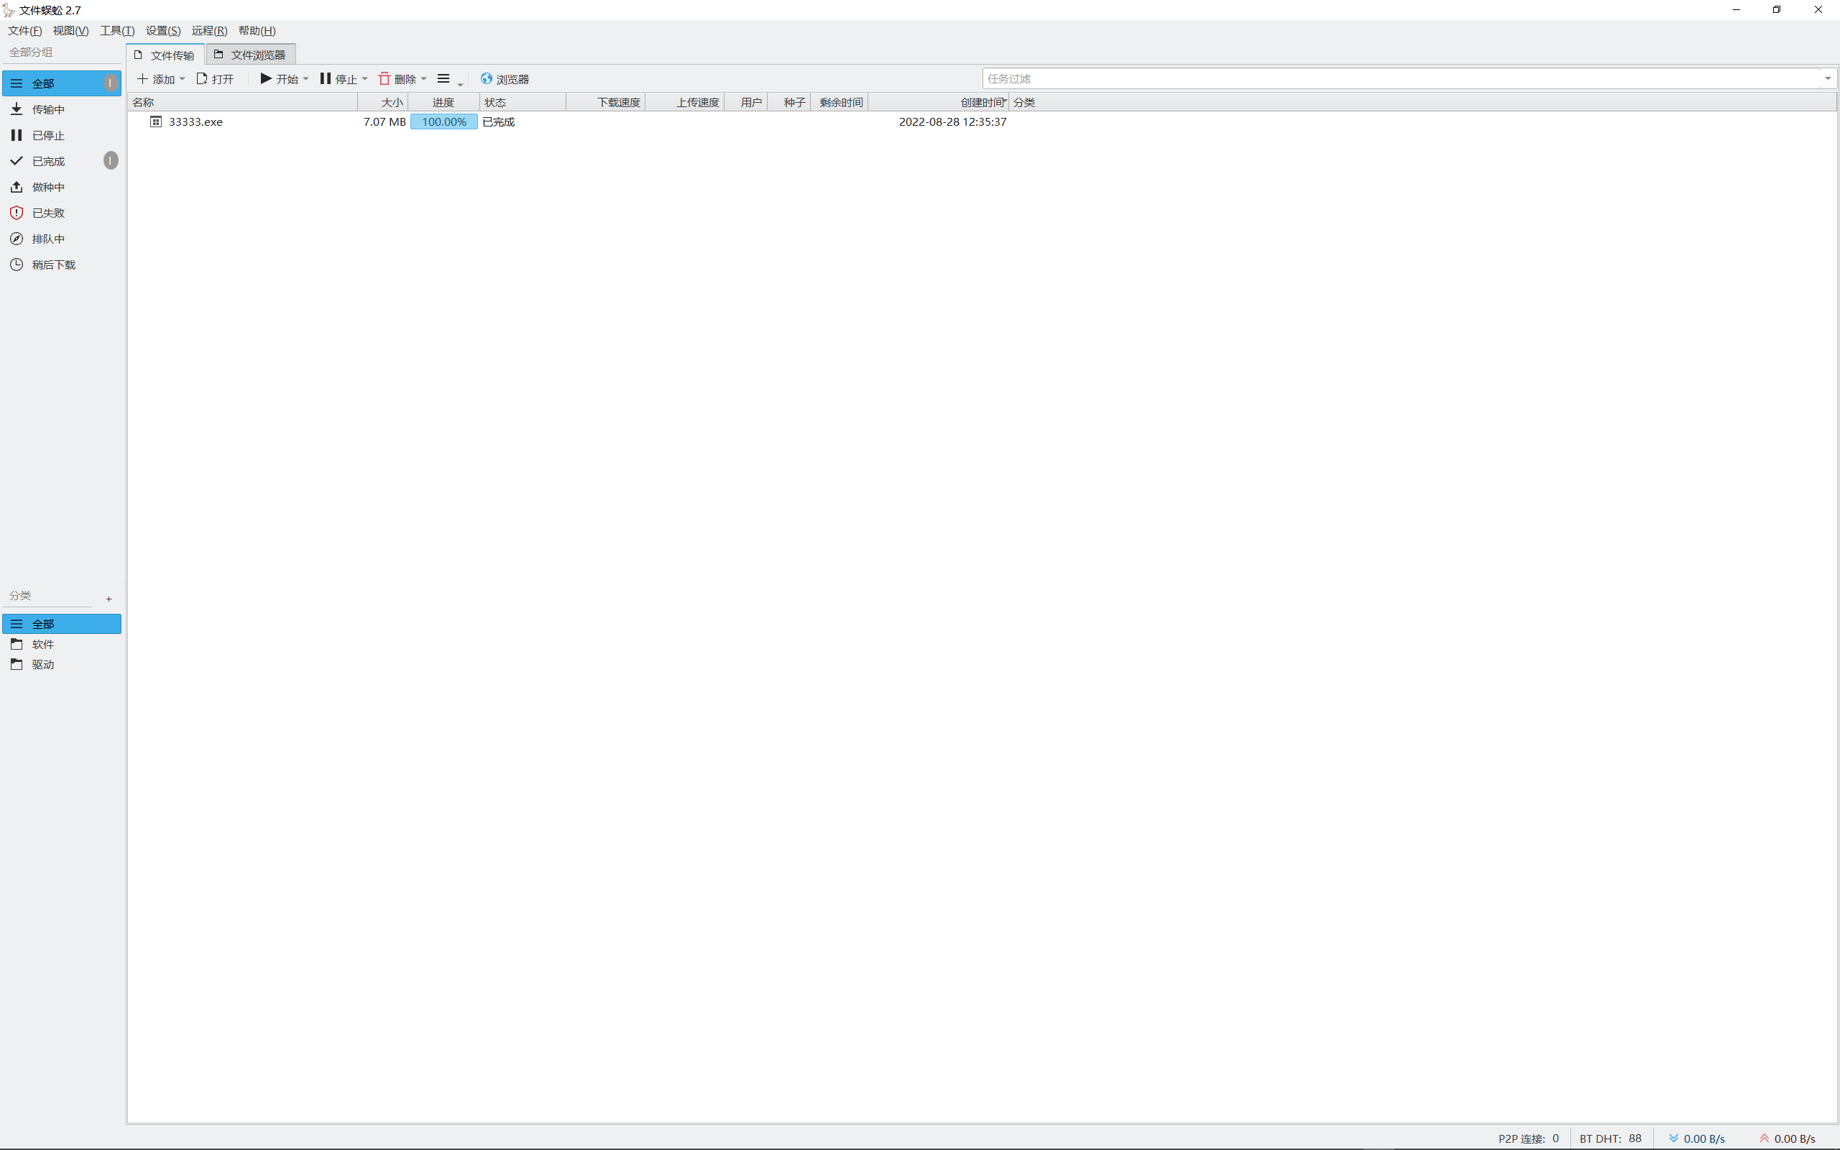Viewport: 1840px width, 1150px height.
Task: Expand the task filter dropdown on the right
Action: tap(1828, 78)
